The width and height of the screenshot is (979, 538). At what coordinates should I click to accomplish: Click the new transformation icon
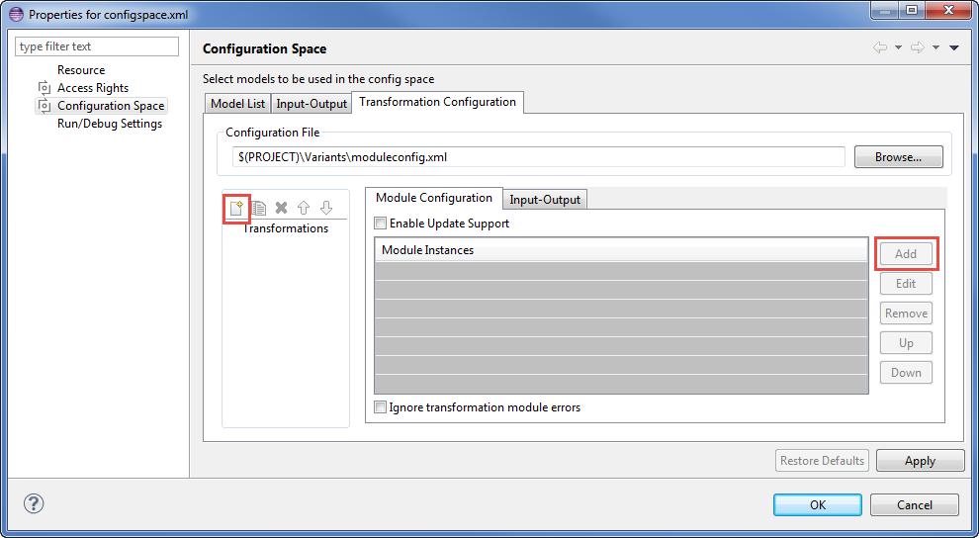pyautogui.click(x=236, y=208)
